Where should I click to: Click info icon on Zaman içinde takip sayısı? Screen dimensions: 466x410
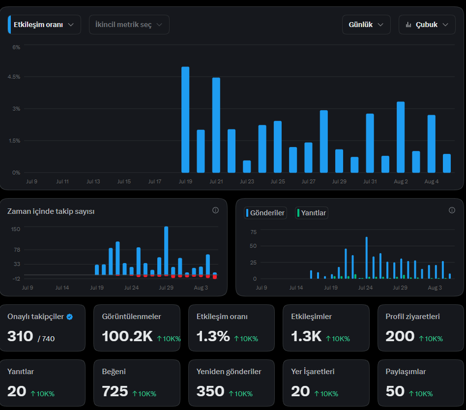(x=215, y=210)
